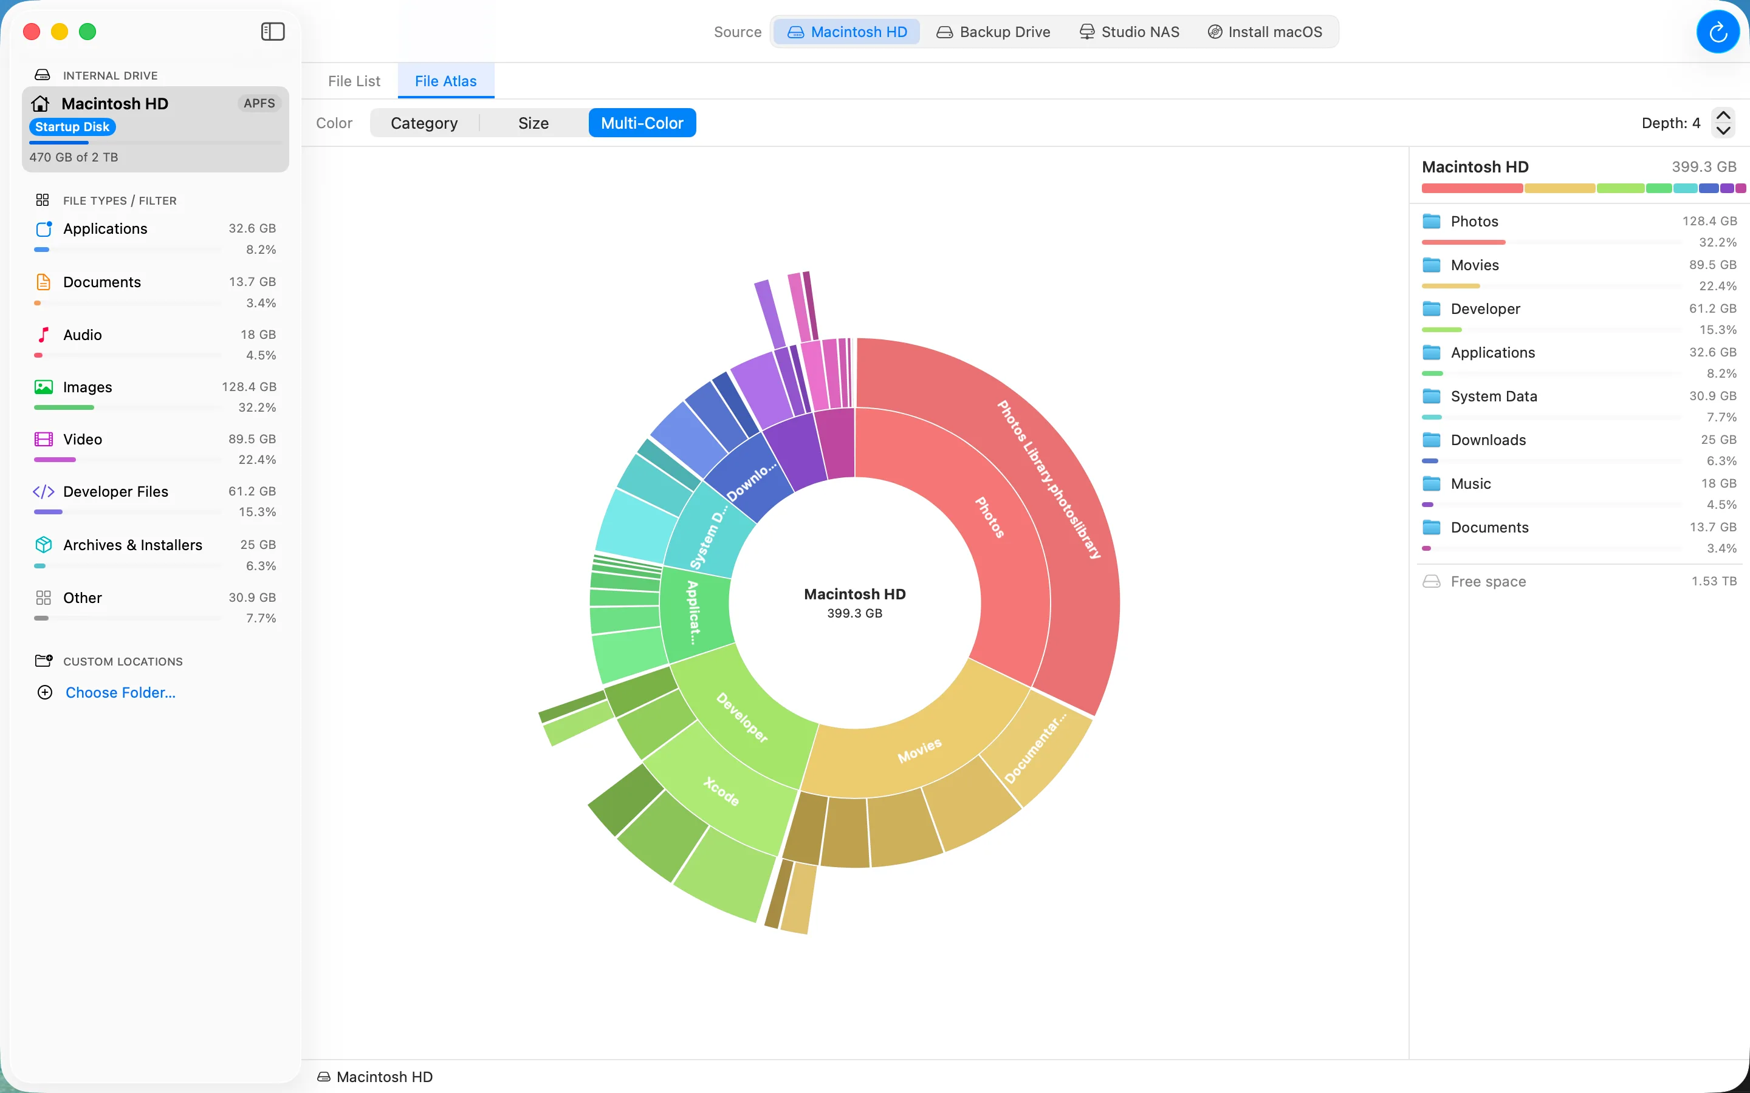Click the Xcode segment in the sunburst
Screen dimensions: 1750x1093
[722, 791]
